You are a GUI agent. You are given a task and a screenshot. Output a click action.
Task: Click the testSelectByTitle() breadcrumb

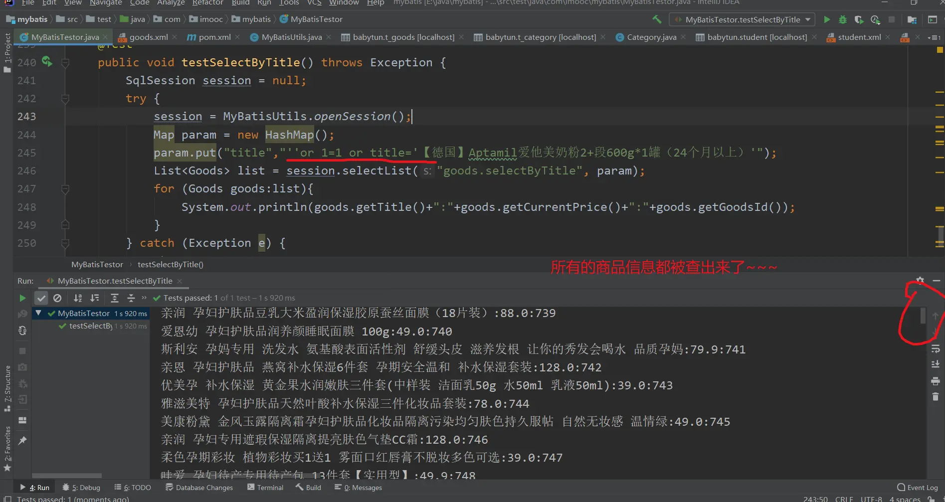point(170,265)
